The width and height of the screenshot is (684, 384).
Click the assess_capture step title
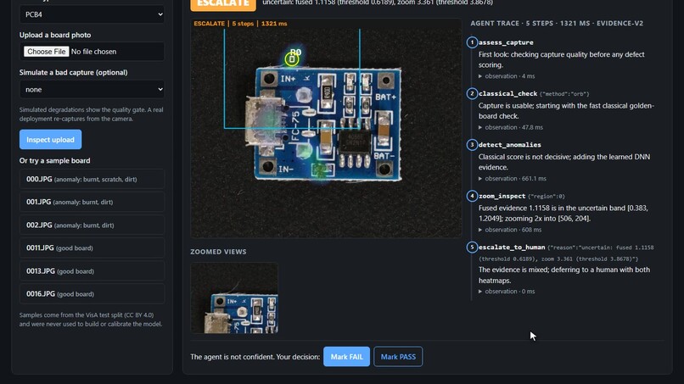click(506, 42)
